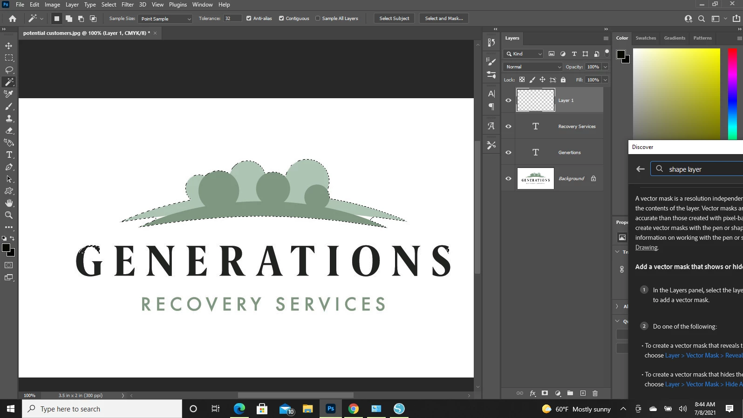Open the Edit Toolbar ellipsis
This screenshot has height=418, width=743.
tap(9, 227)
